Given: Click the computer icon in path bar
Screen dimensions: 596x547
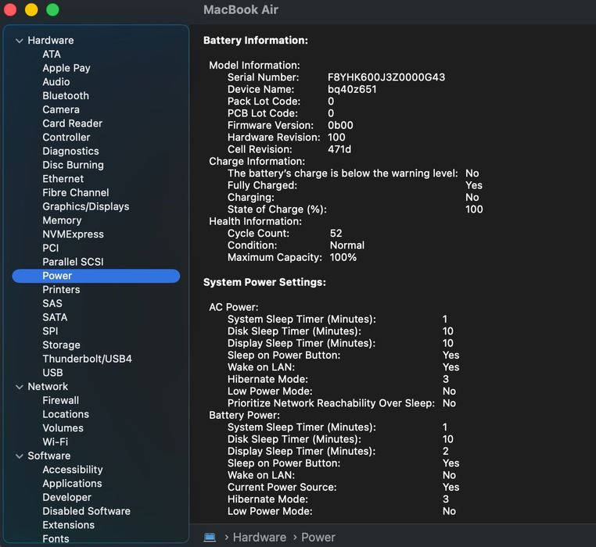Looking at the screenshot, I should [210, 537].
